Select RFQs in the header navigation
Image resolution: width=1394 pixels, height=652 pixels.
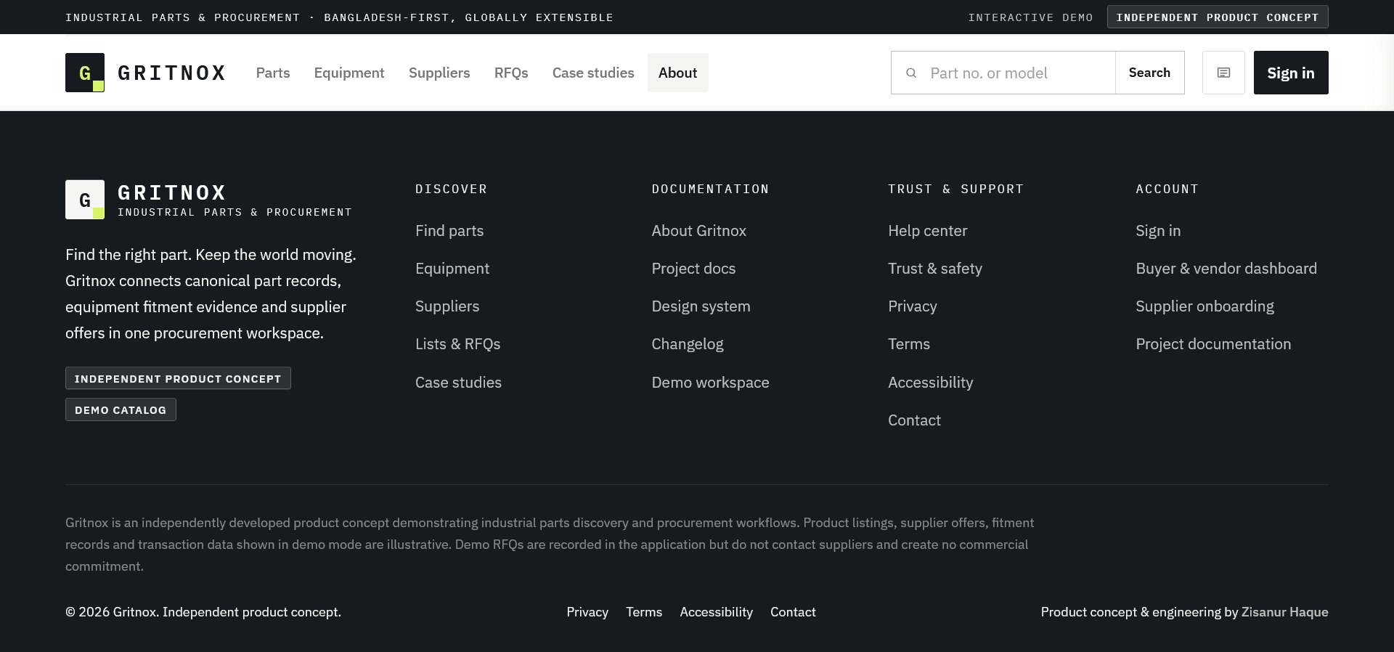(511, 73)
